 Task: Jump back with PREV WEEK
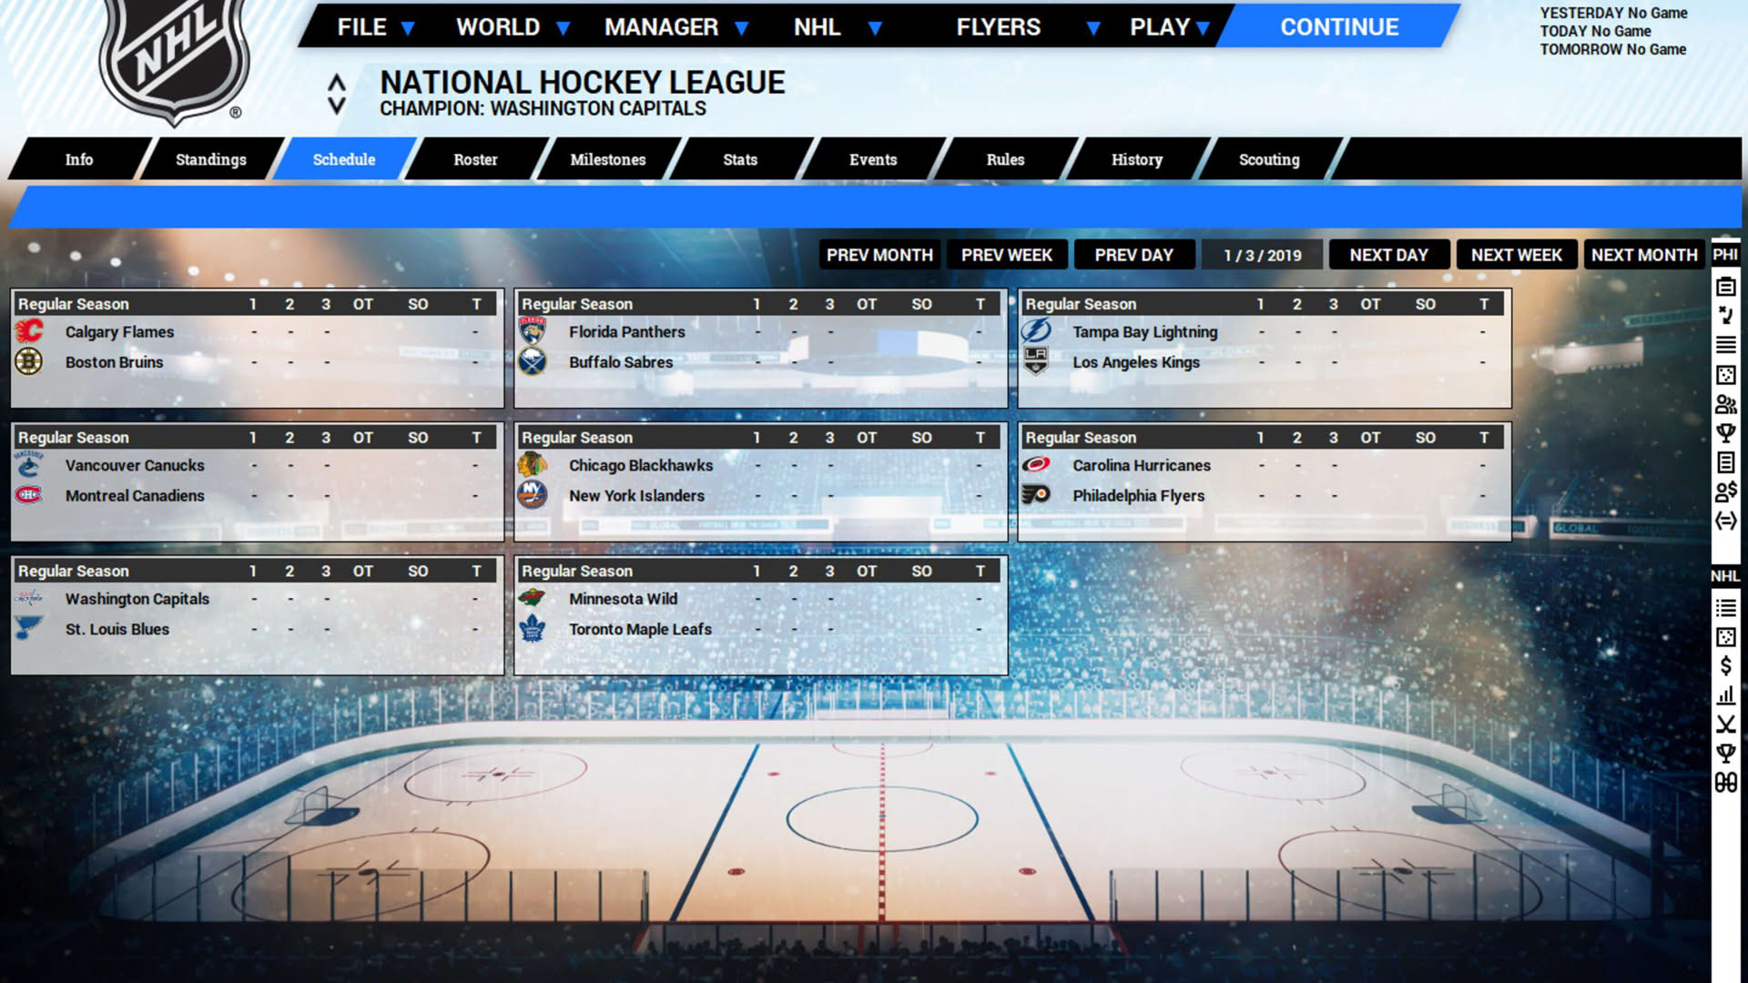point(1007,255)
